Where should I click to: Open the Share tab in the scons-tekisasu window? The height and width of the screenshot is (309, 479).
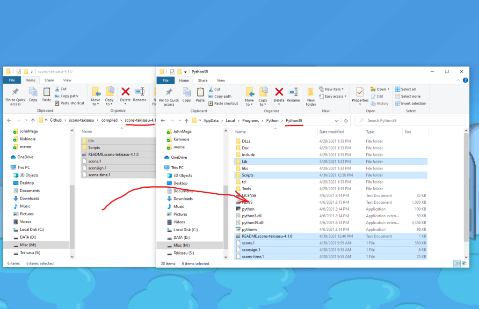pos(49,80)
